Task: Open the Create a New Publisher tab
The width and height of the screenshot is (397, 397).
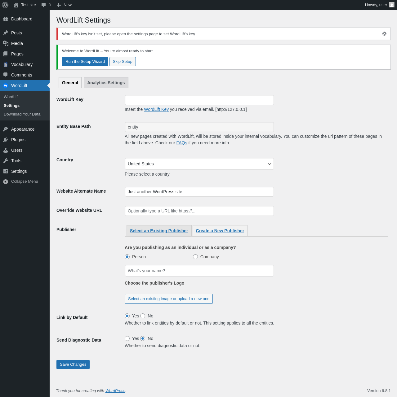Action: point(220,231)
